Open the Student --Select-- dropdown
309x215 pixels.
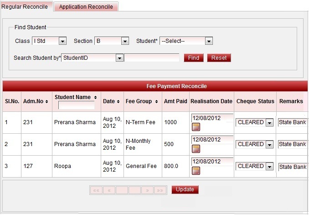[x=208, y=41]
